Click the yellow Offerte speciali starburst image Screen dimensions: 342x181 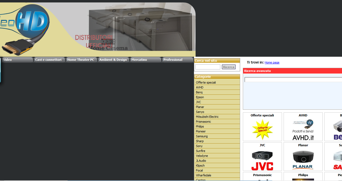coord(262,129)
